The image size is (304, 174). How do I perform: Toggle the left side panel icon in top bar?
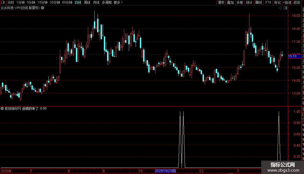point(3,2)
